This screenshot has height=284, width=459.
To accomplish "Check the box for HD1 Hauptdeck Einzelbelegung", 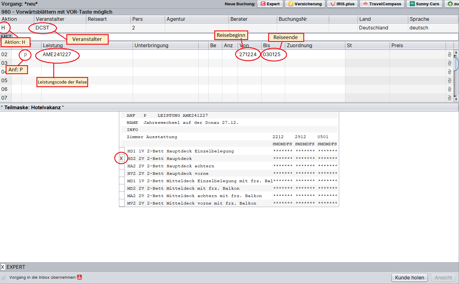I will pos(122,151).
